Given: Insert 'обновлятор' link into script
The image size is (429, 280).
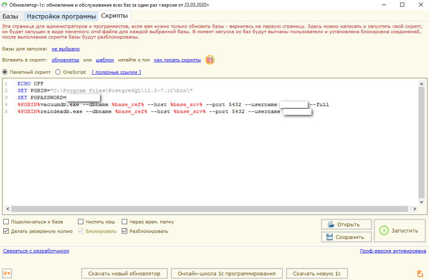Looking at the screenshot, I should pos(65,60).
